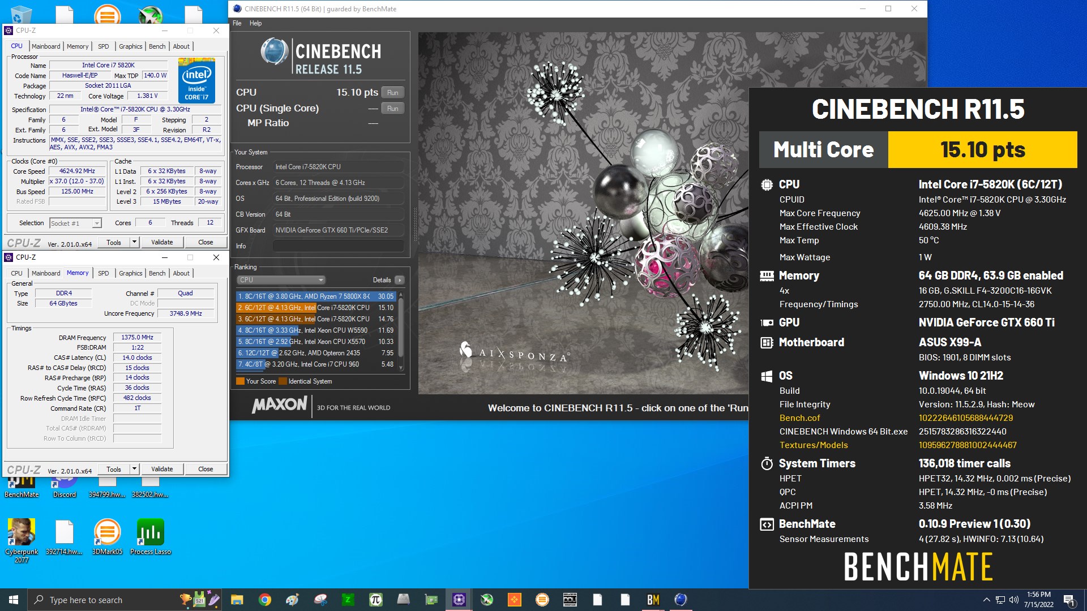Viewport: 1087px width, 611px height.
Task: Switch to Bench tab in lower CPU-Z
Action: [x=157, y=273]
